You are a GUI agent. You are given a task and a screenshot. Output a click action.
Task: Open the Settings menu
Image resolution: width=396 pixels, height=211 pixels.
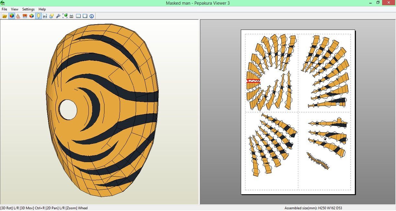[x=28, y=9]
